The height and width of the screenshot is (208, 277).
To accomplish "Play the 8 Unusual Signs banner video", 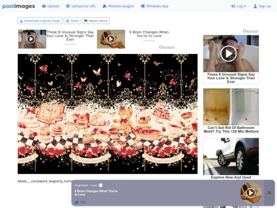I will point(31,39).
